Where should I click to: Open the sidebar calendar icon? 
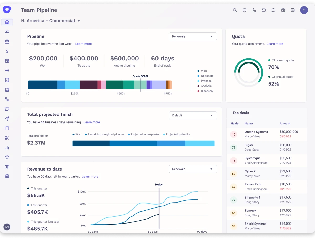coord(7,61)
